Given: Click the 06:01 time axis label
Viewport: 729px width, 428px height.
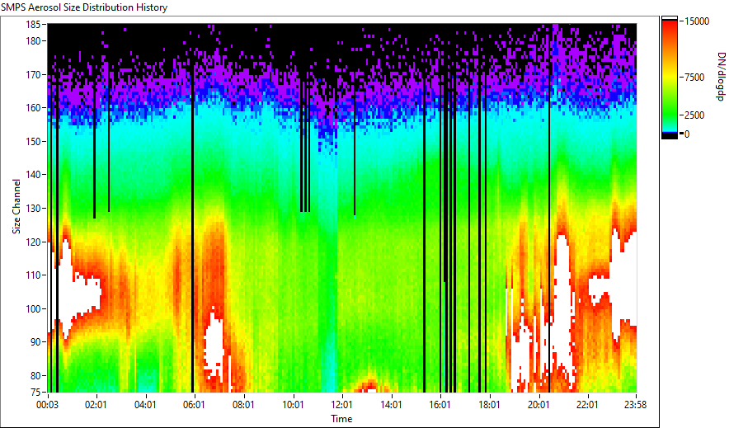Looking at the screenshot, I should 195,405.
